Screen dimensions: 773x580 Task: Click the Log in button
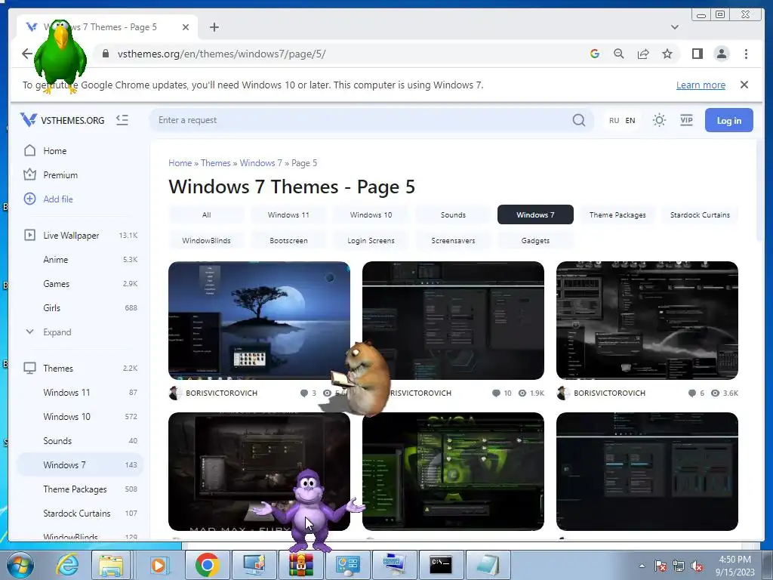point(728,120)
